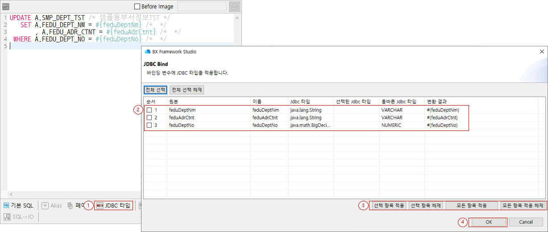The image size is (548, 232).
Task: Click the 선택된 Jdbc 타입 column header
Action: [x=356, y=102]
